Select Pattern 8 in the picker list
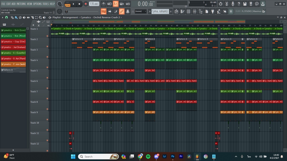 13,70
